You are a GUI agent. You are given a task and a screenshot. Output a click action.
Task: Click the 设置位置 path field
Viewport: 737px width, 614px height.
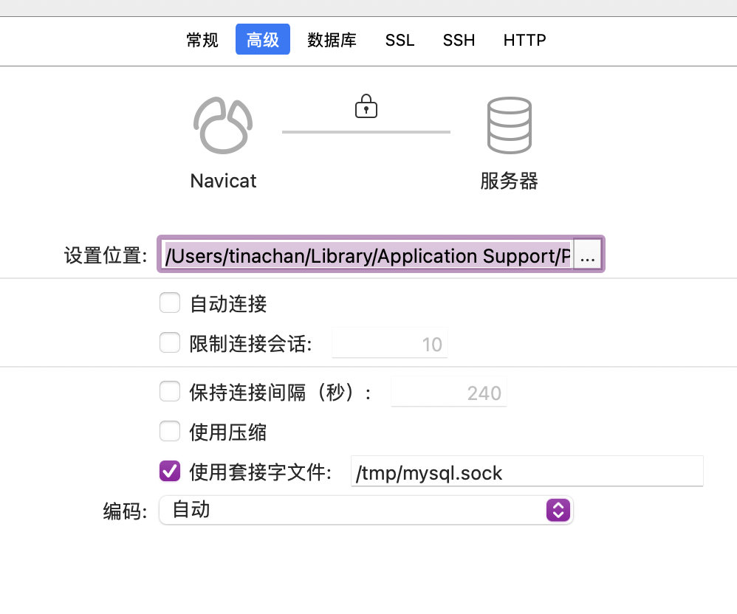[x=366, y=255]
